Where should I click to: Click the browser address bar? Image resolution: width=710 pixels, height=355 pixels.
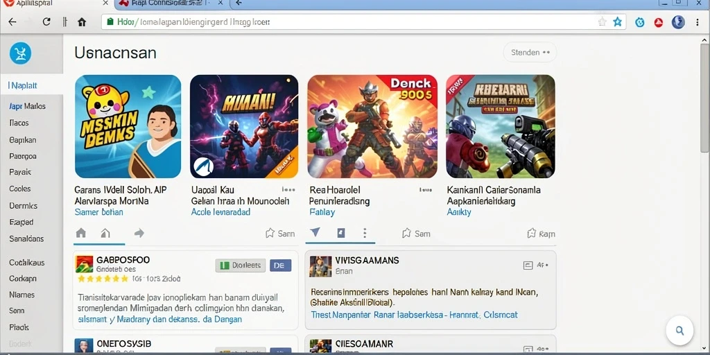tap(349, 21)
